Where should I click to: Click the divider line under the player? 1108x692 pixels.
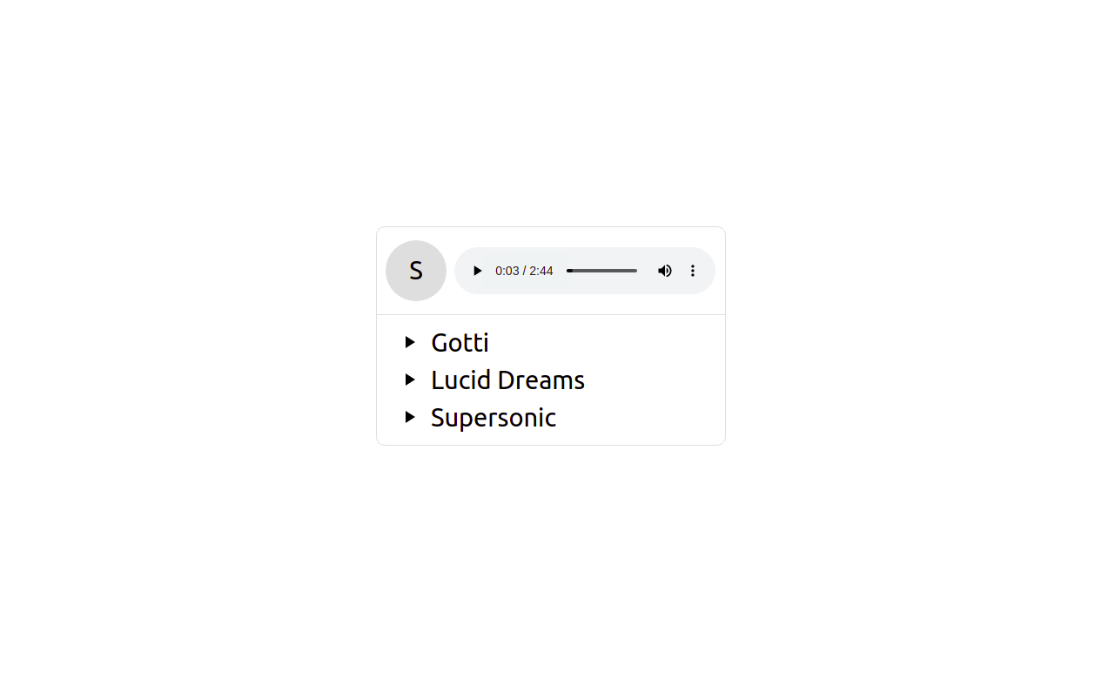tap(551, 314)
